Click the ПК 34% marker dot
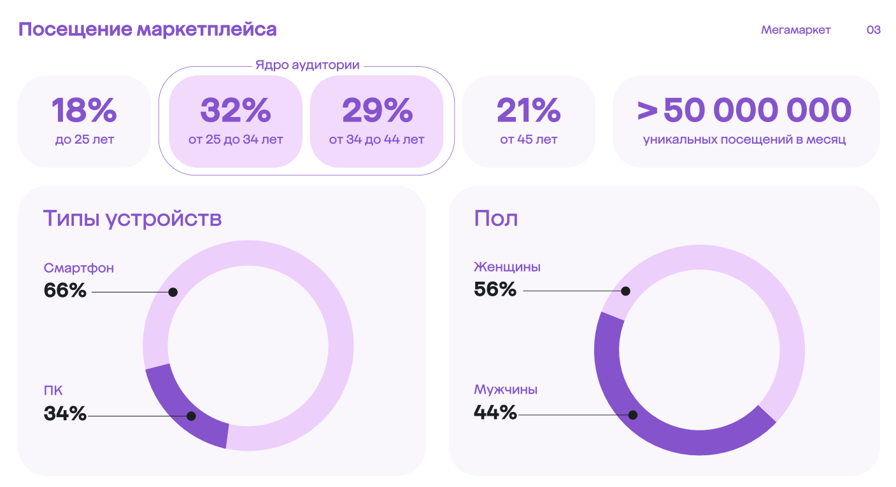 (x=190, y=416)
